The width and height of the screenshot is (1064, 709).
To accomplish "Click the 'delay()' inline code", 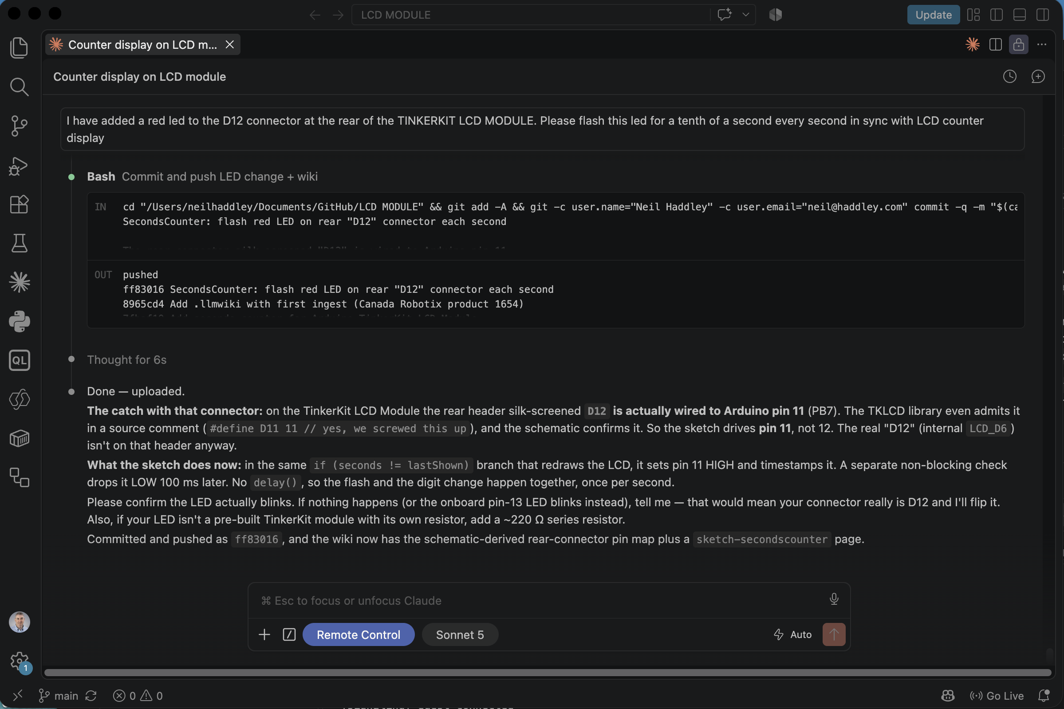I will coord(275,482).
